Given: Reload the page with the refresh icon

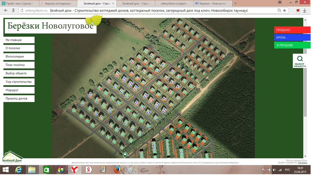Looking at the screenshot, I should point(22,10).
